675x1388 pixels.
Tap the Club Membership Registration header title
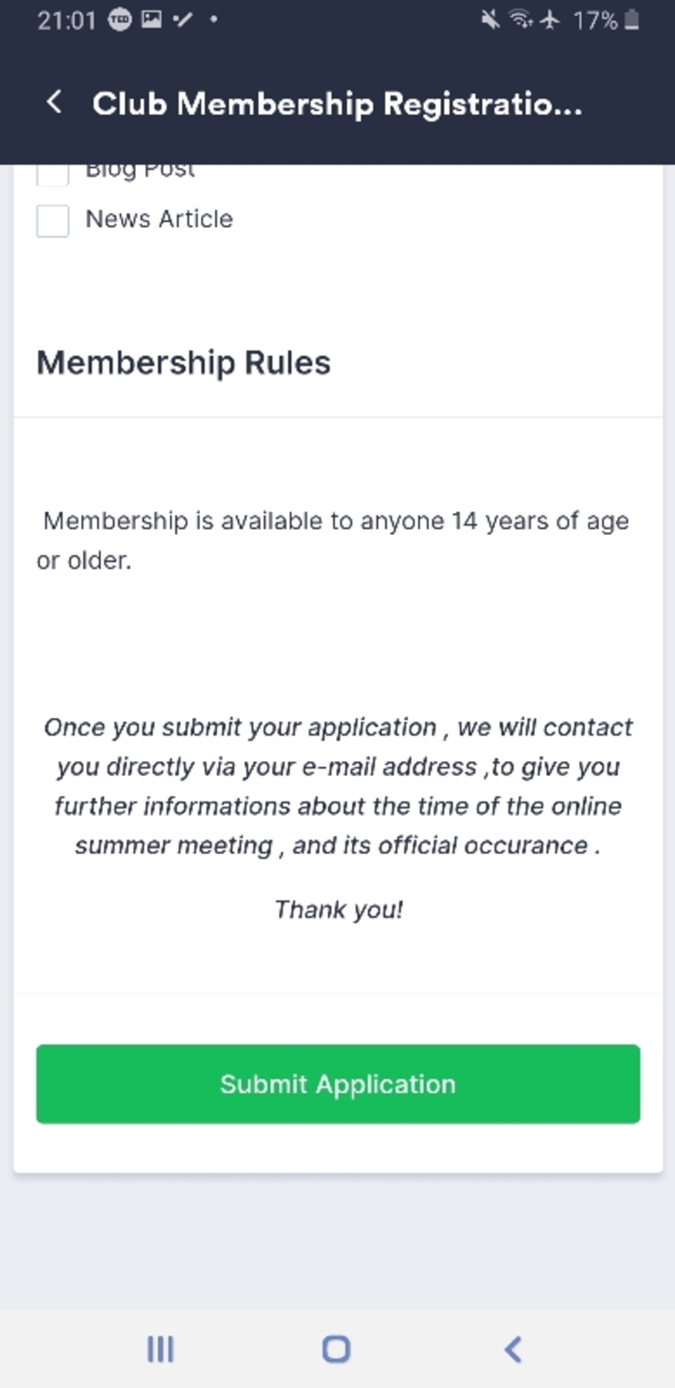337,104
